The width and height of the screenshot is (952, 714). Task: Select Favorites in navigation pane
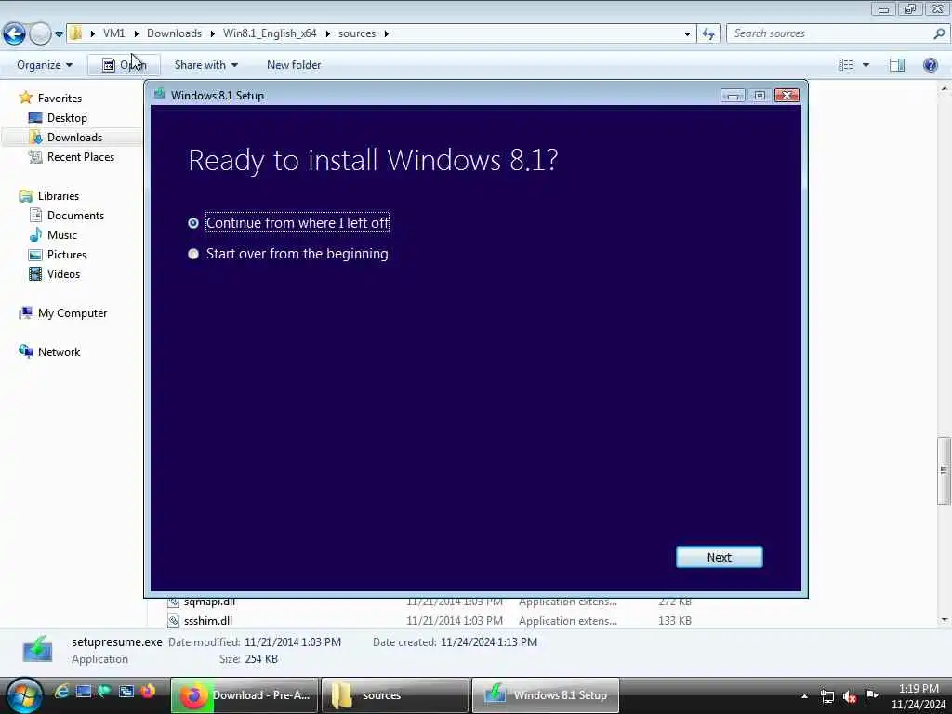(59, 99)
